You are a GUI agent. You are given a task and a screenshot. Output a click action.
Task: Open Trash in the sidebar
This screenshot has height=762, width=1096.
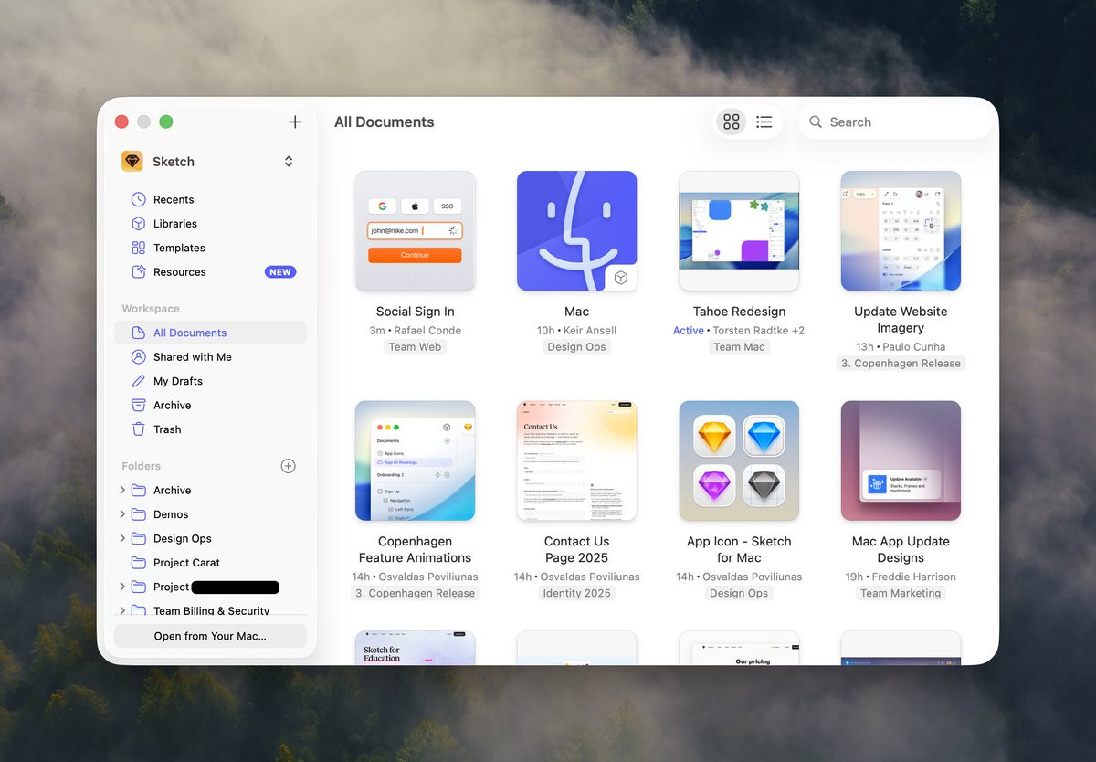(210, 429)
